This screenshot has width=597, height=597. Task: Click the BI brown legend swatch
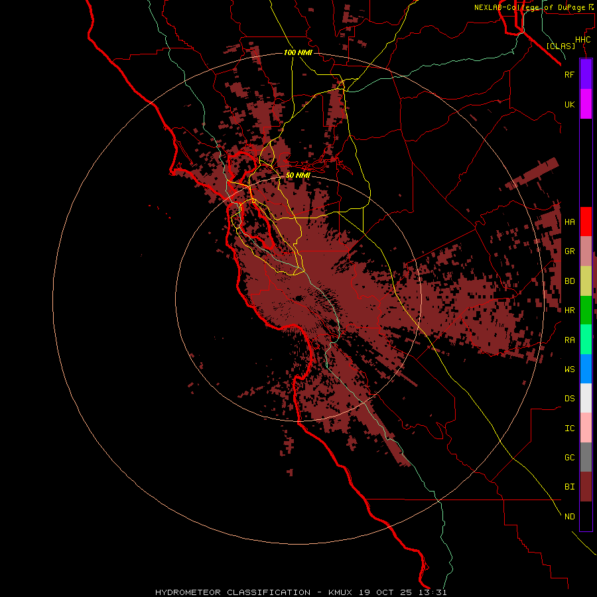coord(586,487)
